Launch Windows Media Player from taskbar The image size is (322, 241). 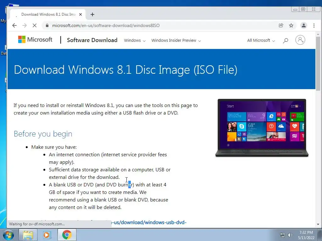pyautogui.click(x=47, y=235)
